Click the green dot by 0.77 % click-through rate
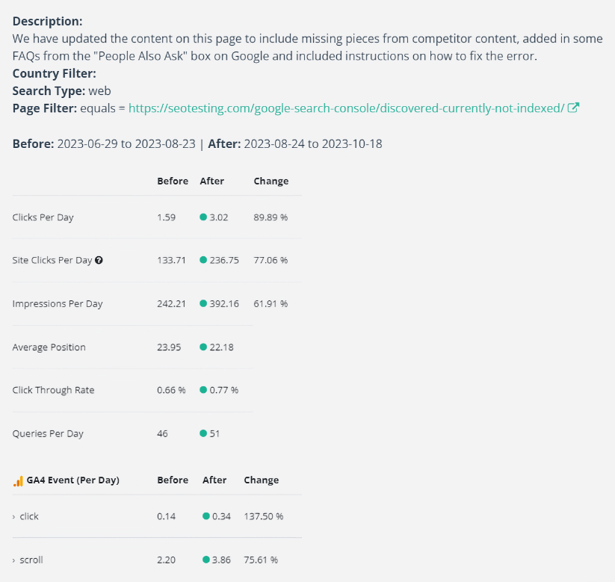 coord(203,390)
